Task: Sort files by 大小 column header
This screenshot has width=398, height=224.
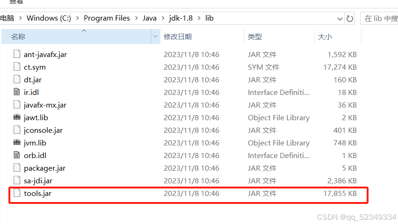Action: pos(338,36)
